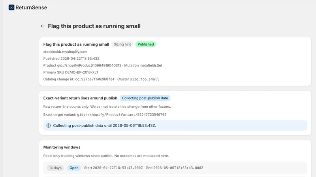316x177 pixels.
Task: Click the size_too_small cluster code
Action: 145,79
